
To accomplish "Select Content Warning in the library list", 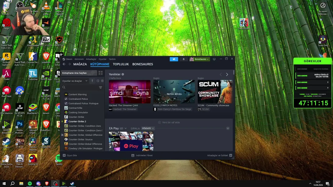I will (77, 95).
